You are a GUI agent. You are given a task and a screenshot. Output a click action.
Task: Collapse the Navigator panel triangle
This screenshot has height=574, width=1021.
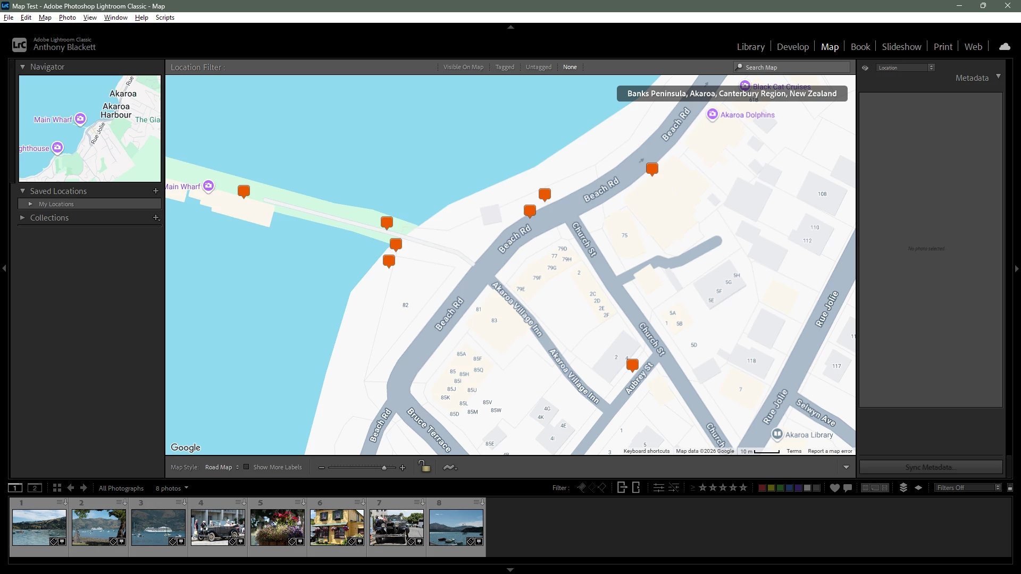tap(22, 66)
